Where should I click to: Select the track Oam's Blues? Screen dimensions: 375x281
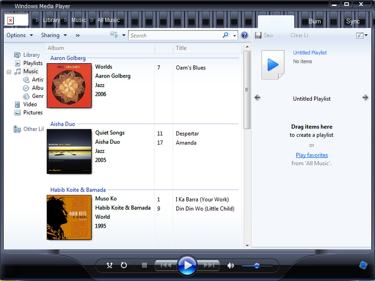[x=191, y=68]
